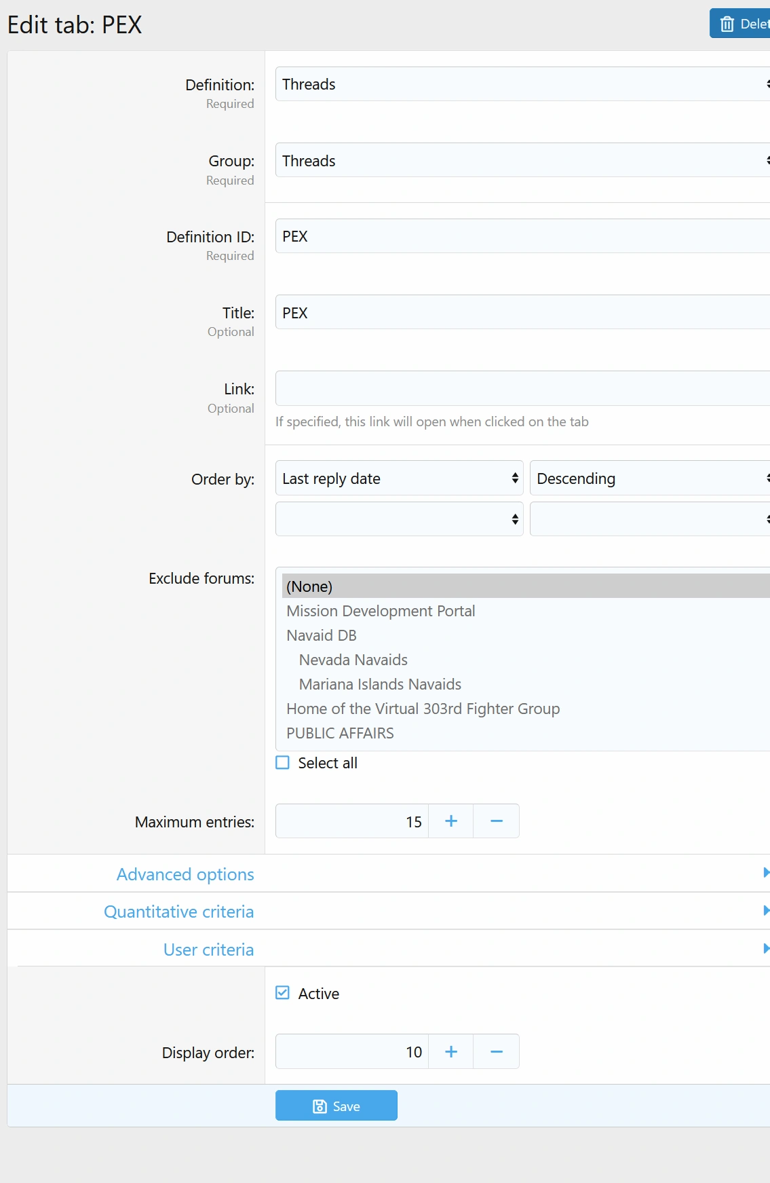Select Nevada Navaids forum in list
Screen dimensions: 770x1183
click(x=353, y=660)
